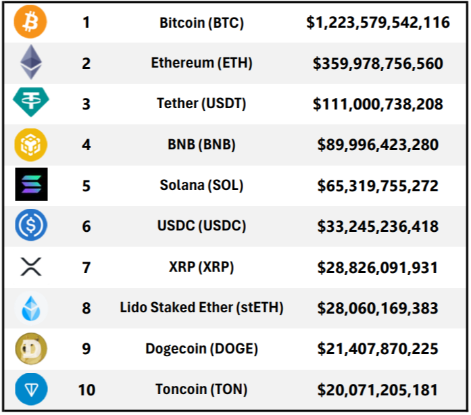Click the Dogecoin logo icon
The height and width of the screenshot is (415, 471).
(x=31, y=349)
